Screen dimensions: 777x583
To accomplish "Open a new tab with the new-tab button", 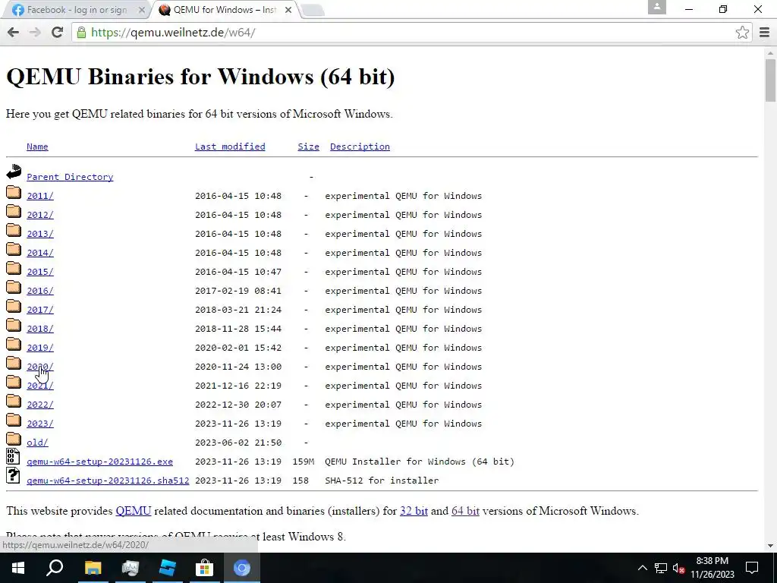I will [313, 11].
